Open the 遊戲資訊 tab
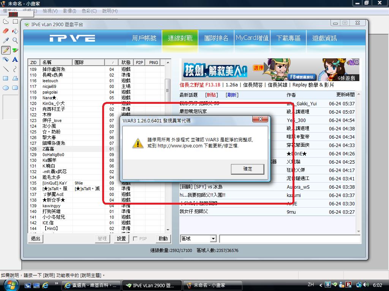Screen dimensions: 389x291 (324, 38)
